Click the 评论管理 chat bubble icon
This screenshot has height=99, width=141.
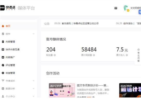point(3,65)
